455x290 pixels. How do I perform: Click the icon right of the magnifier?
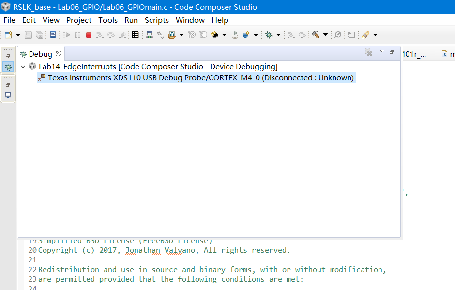[x=351, y=35]
